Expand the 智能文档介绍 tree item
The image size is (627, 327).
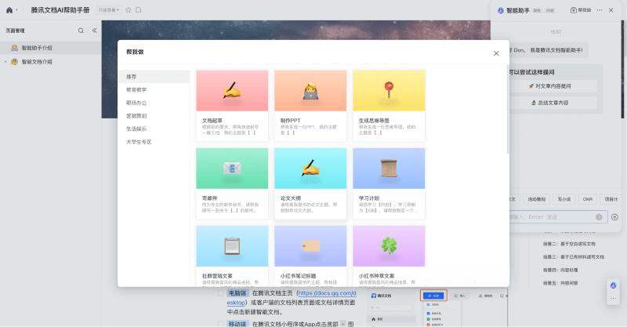click(x=5, y=61)
